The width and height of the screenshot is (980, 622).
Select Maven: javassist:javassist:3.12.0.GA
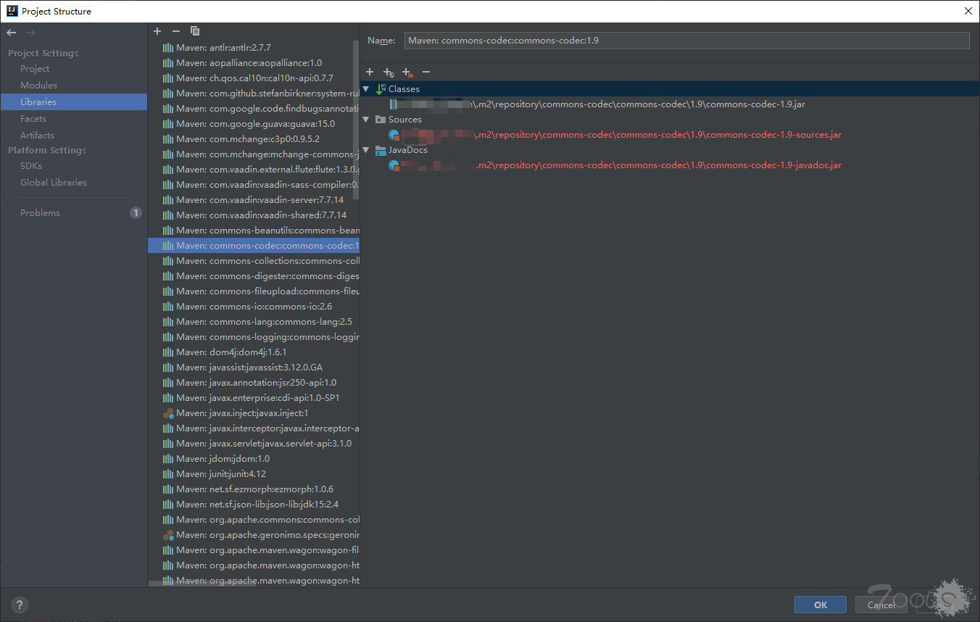coord(254,368)
